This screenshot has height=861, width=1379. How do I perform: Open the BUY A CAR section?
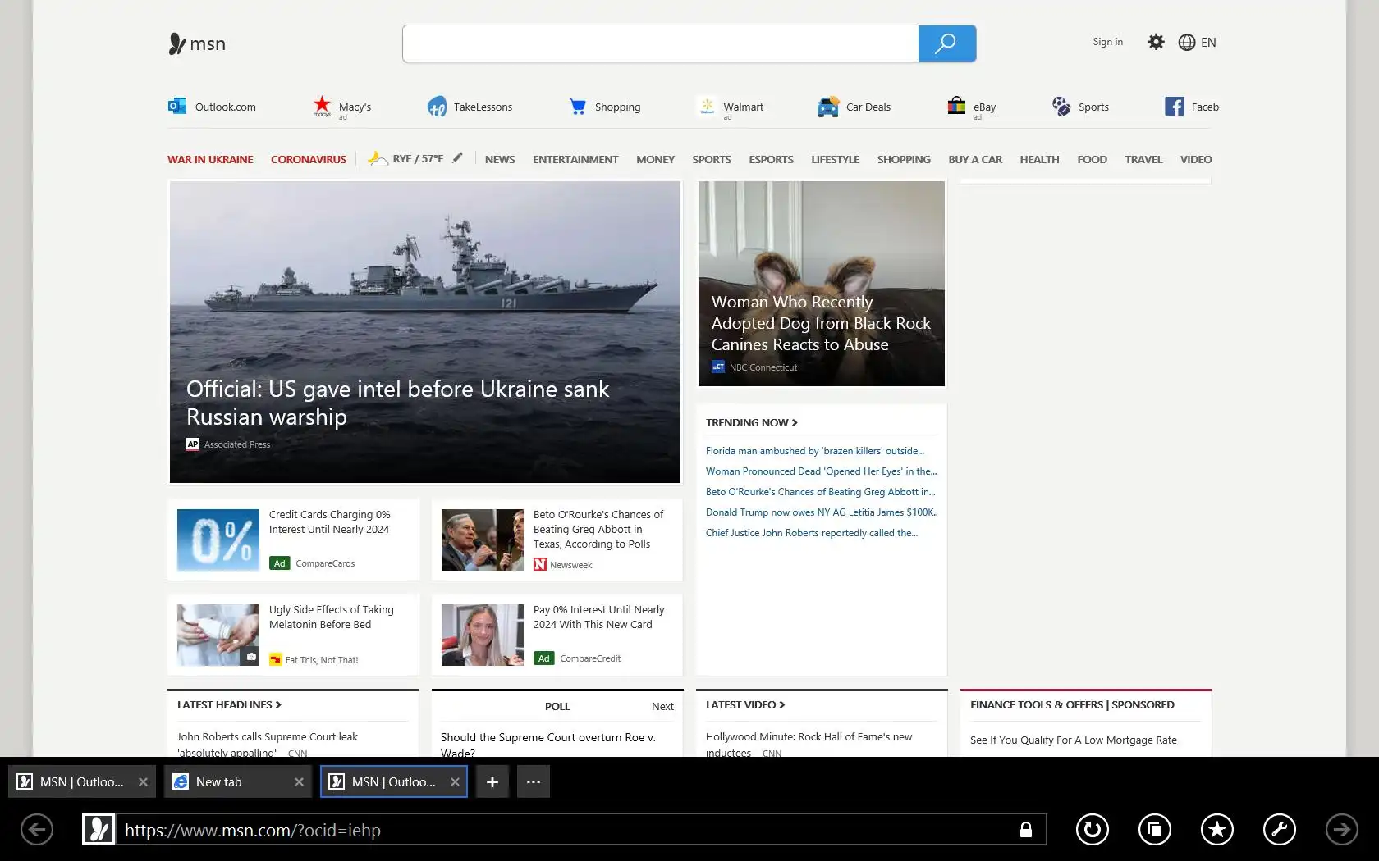[x=975, y=159]
